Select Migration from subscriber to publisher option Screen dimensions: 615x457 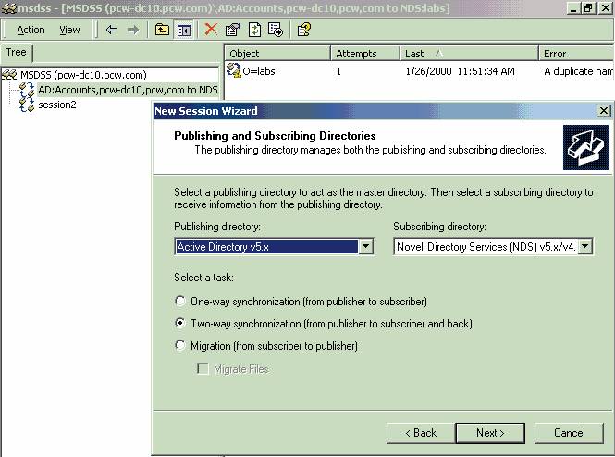click(x=180, y=346)
